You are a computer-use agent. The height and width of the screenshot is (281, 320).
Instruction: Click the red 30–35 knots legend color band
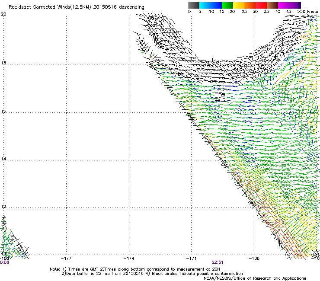(x=261, y=5)
